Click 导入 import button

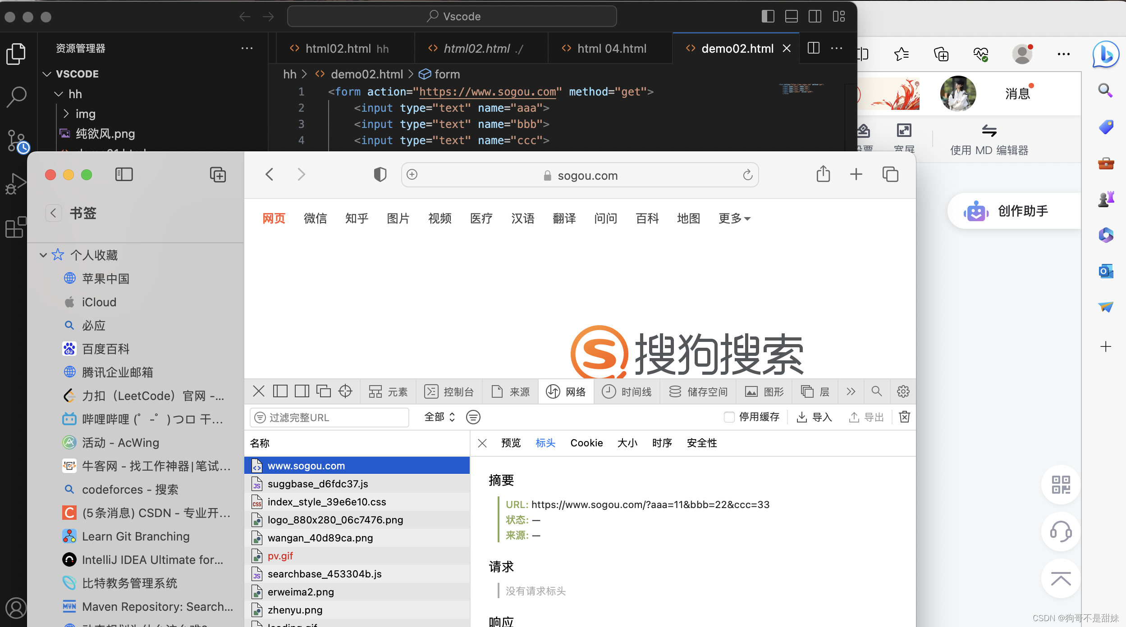coord(814,417)
